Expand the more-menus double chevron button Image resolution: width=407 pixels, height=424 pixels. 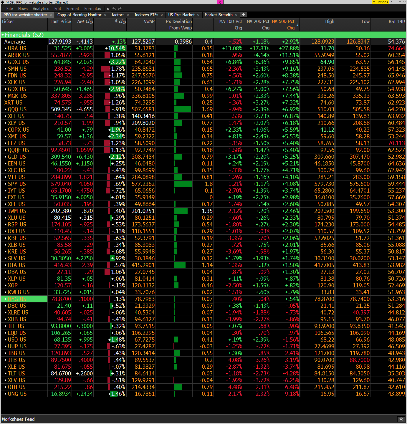point(108,9)
